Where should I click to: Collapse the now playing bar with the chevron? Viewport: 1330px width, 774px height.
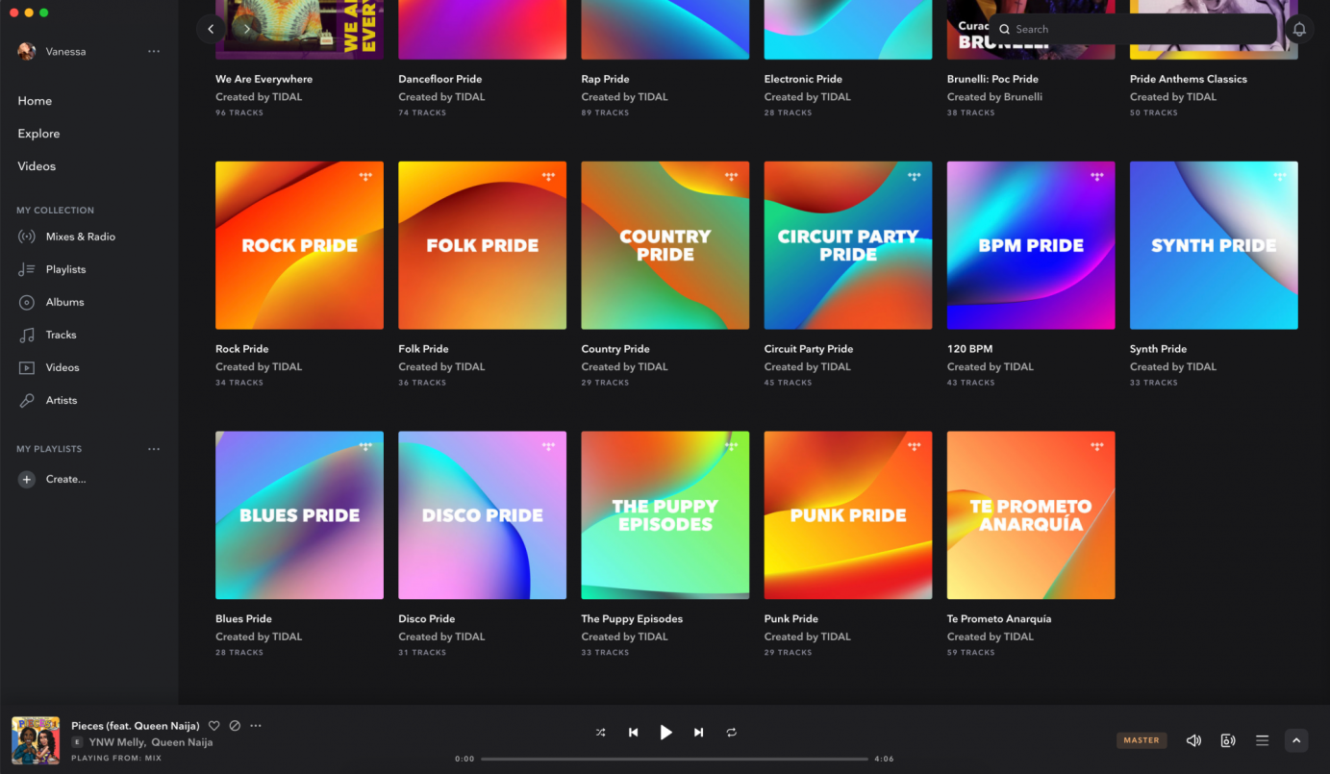point(1296,740)
